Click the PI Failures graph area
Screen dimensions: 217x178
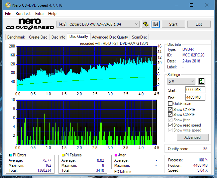click(x=87, y=123)
